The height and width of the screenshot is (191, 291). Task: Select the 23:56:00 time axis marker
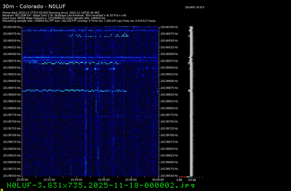(104, 179)
